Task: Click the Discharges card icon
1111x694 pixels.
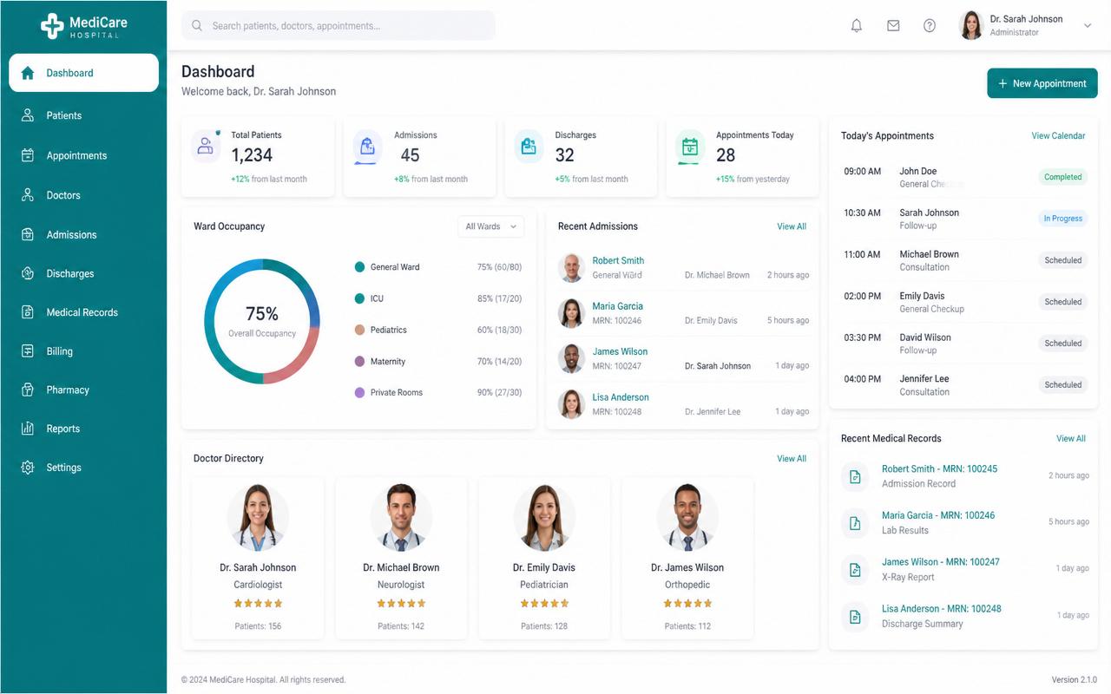Action: pos(529,147)
